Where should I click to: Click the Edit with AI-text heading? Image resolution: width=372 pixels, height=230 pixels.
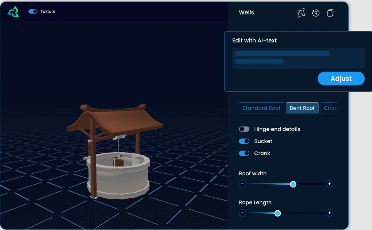coord(254,40)
